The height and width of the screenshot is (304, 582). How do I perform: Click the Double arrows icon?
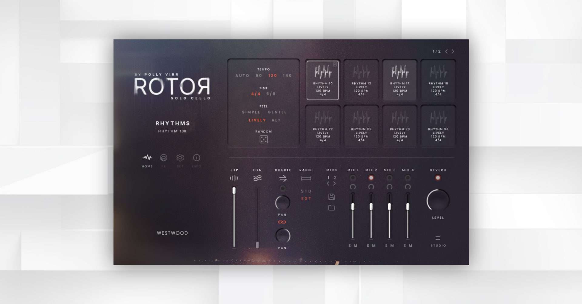point(283,178)
